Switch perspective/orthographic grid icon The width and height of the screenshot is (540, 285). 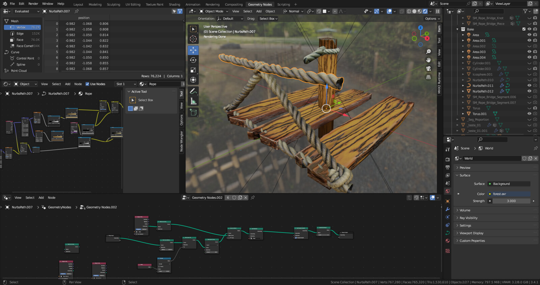(x=428, y=77)
